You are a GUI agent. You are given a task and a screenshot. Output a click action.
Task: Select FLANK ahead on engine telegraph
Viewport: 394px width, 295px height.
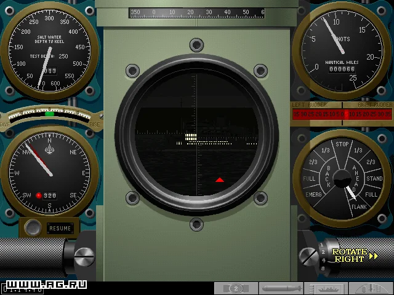click(359, 206)
